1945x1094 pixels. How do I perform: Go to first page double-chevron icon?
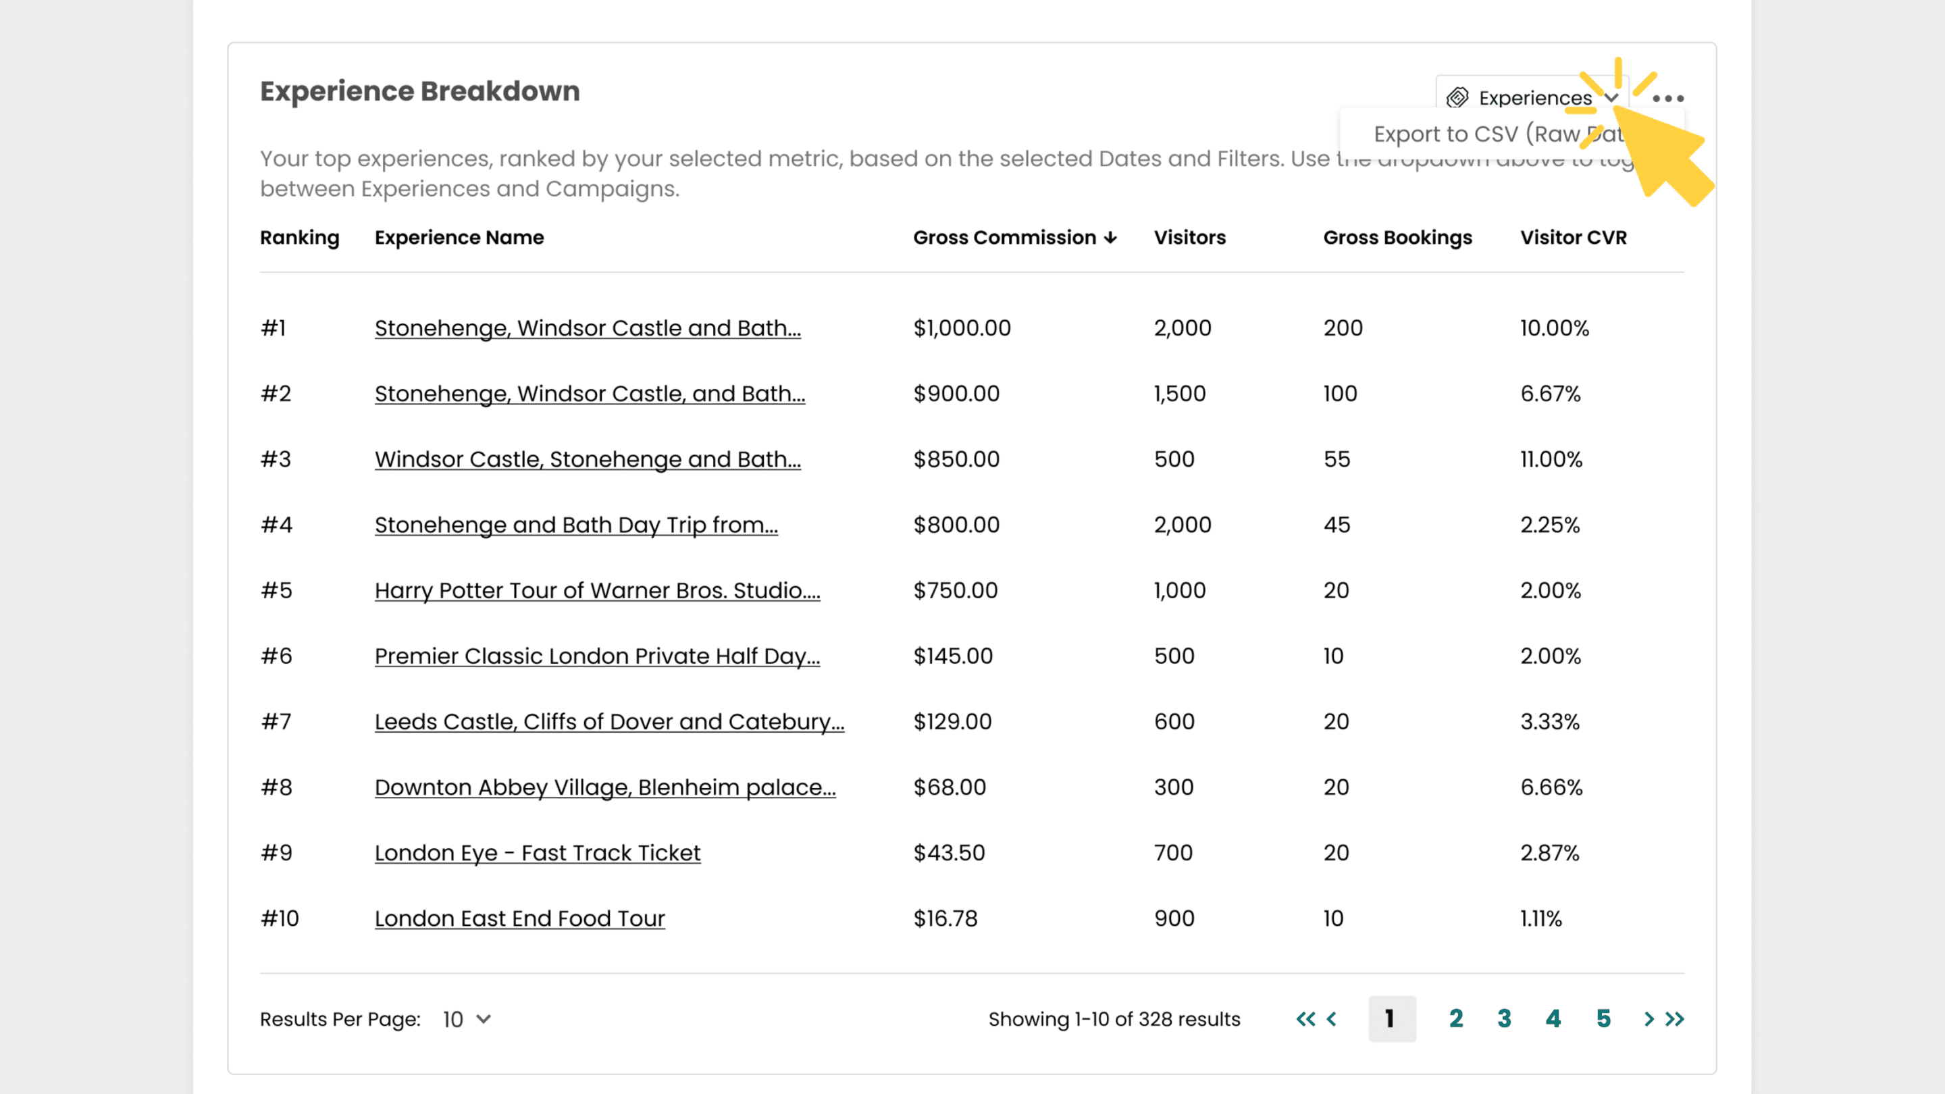1305,1019
